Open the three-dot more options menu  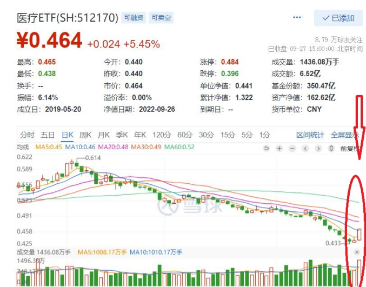point(297,17)
